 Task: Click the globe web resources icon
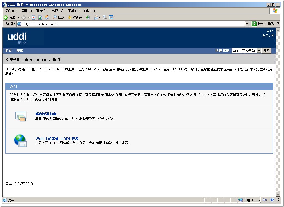(x=20, y=141)
